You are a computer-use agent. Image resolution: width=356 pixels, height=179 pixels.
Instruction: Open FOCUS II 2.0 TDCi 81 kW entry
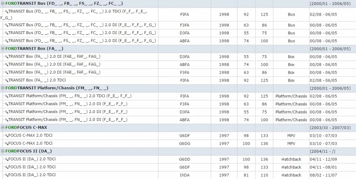click(x=32, y=175)
